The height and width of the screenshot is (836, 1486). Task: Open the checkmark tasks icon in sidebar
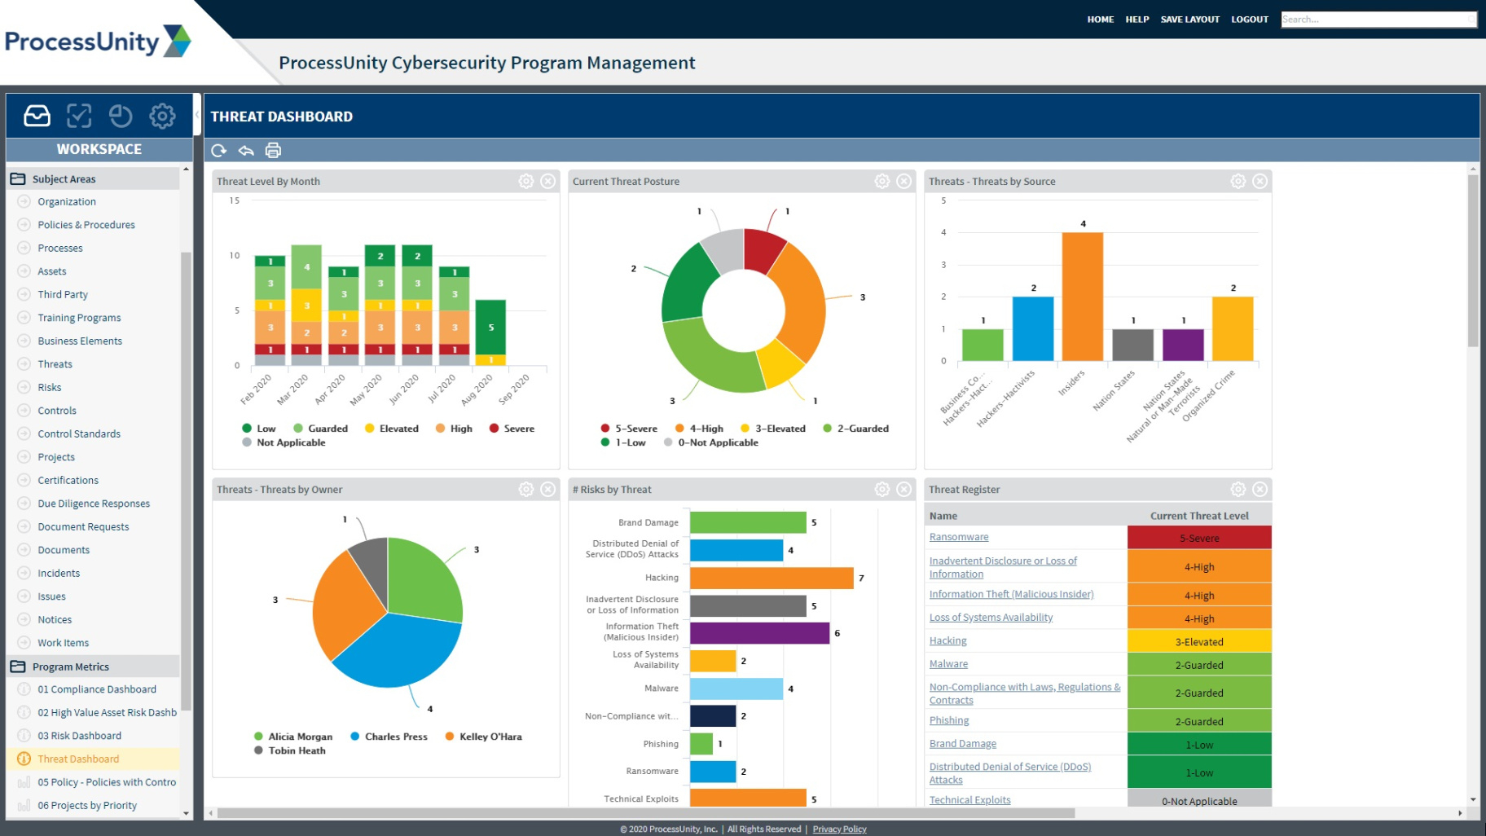pos(79,116)
